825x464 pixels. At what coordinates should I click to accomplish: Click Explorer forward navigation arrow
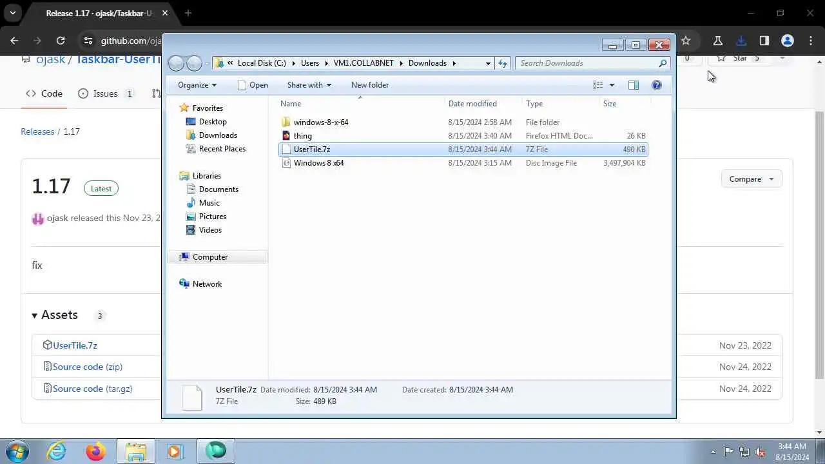194,63
